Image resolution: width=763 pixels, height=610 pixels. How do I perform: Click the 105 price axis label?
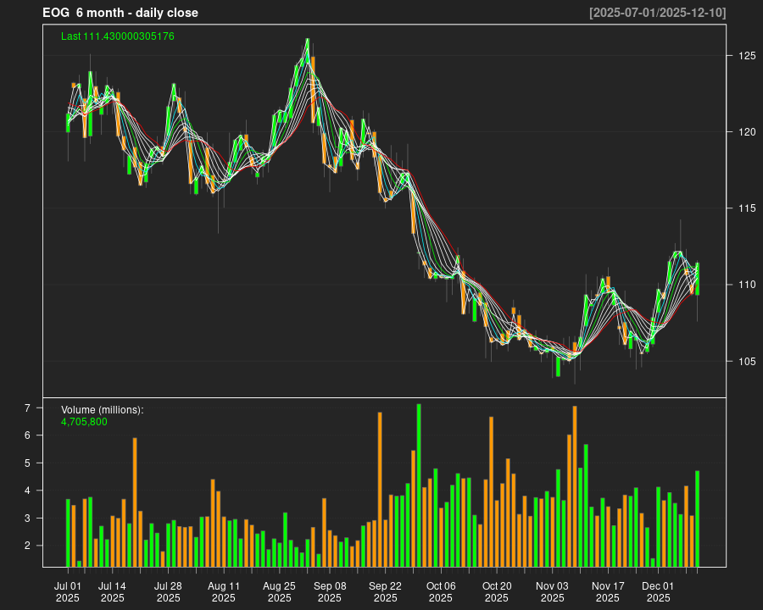[746, 362]
